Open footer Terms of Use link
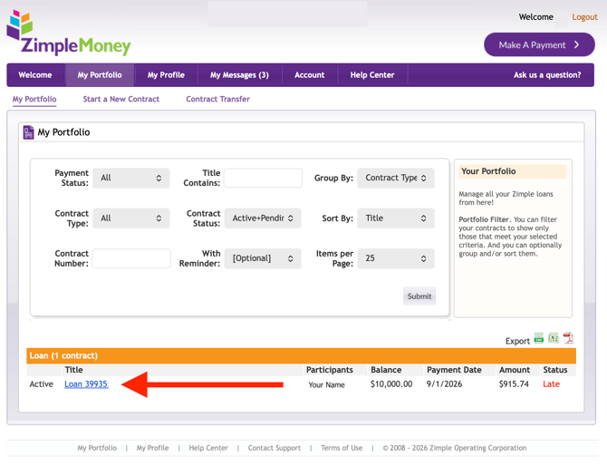 tap(342, 448)
